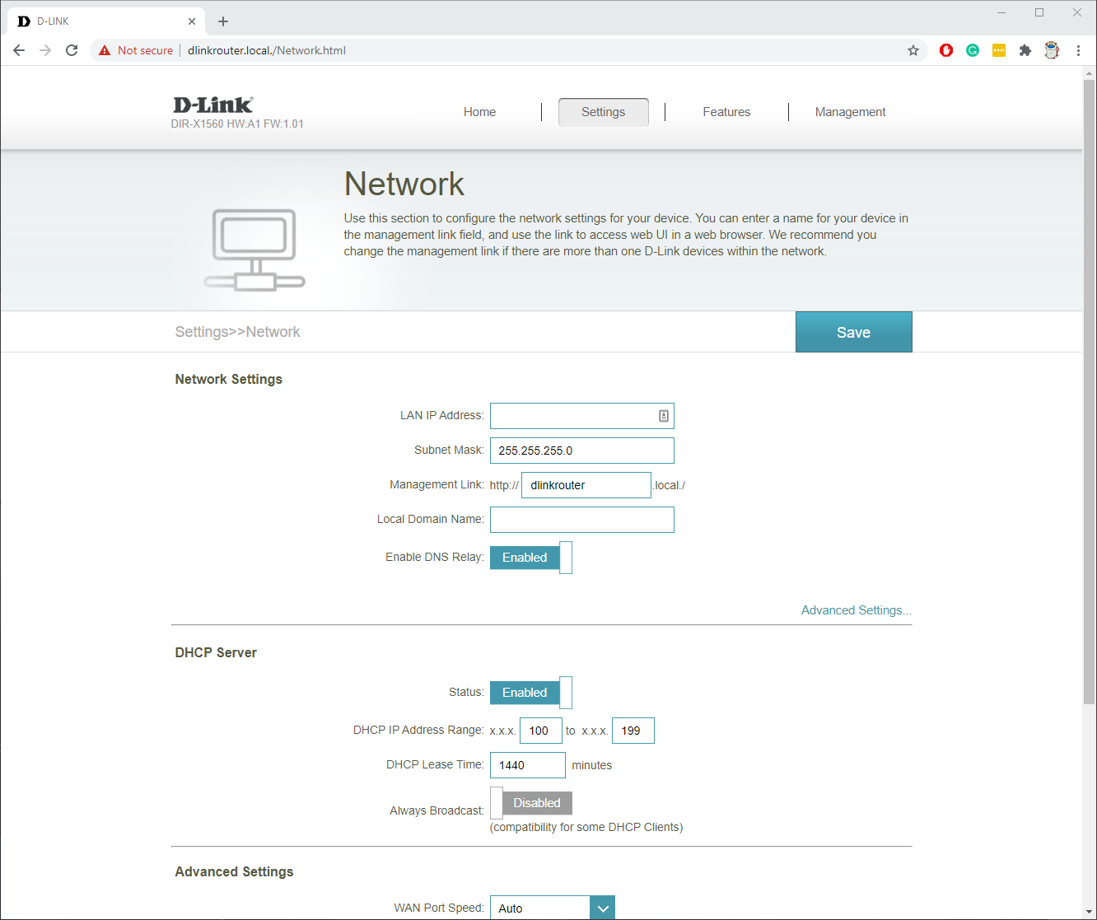This screenshot has width=1097, height=920.
Task: Click the Save button
Action: [853, 332]
